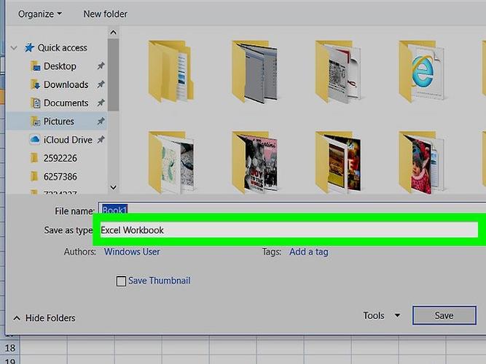The image size is (486, 364).
Task: Select the folder with map and texture images
Action: (171, 162)
